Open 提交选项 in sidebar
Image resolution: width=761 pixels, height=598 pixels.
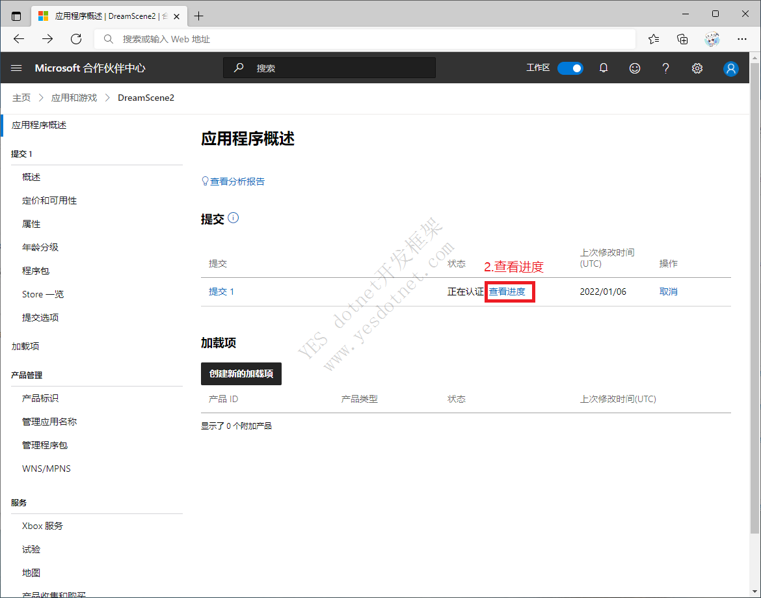pyautogui.click(x=40, y=318)
